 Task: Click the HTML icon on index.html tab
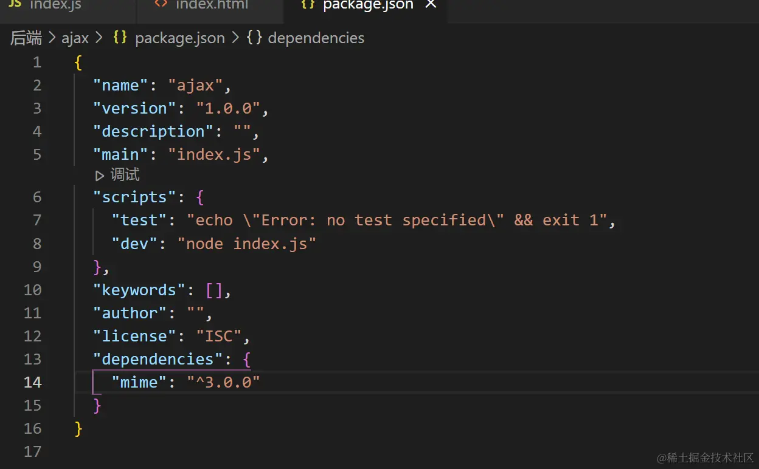tap(161, 4)
